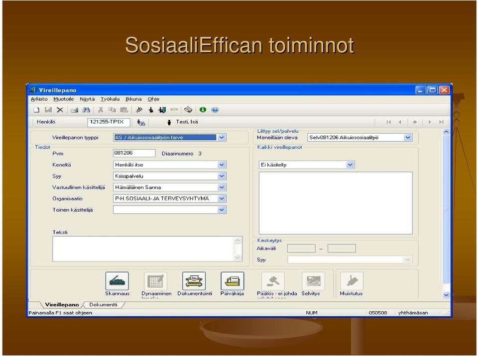This screenshot has height=356, width=478.
Task: Open the Ohje menu
Action: click(x=153, y=99)
